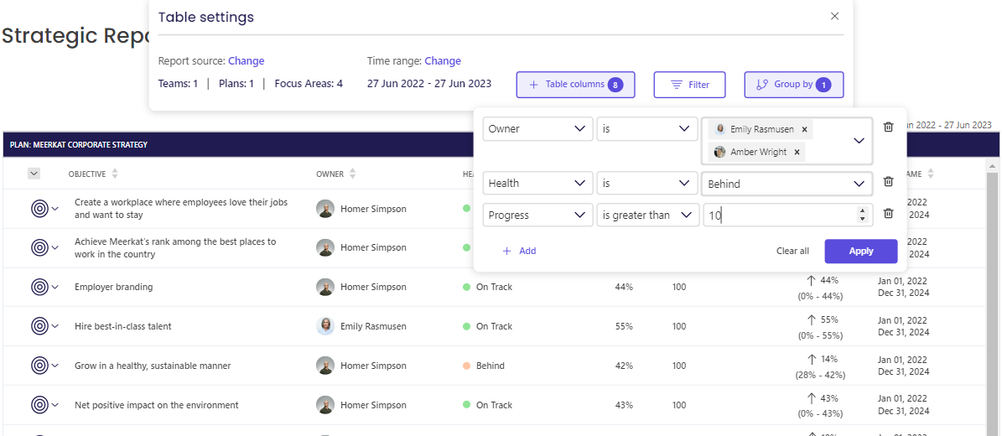Click the Employer branding objective icon

click(x=39, y=287)
